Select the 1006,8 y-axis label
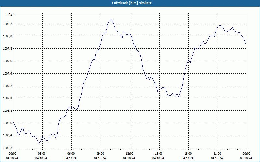 (x=7, y=110)
